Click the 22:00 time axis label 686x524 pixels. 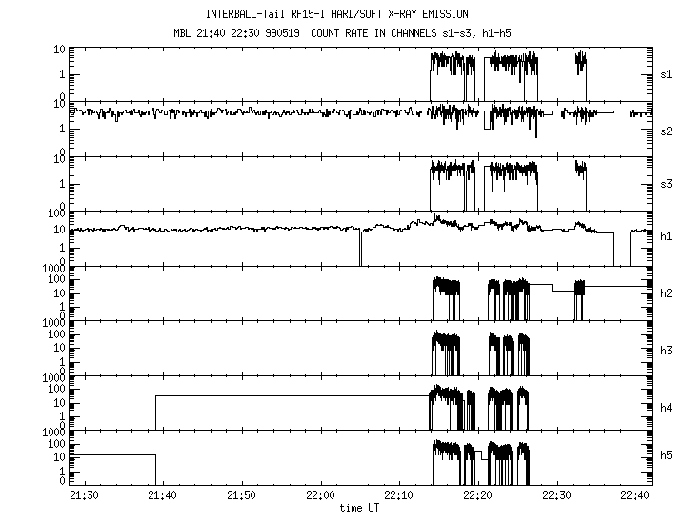pyautogui.click(x=321, y=496)
